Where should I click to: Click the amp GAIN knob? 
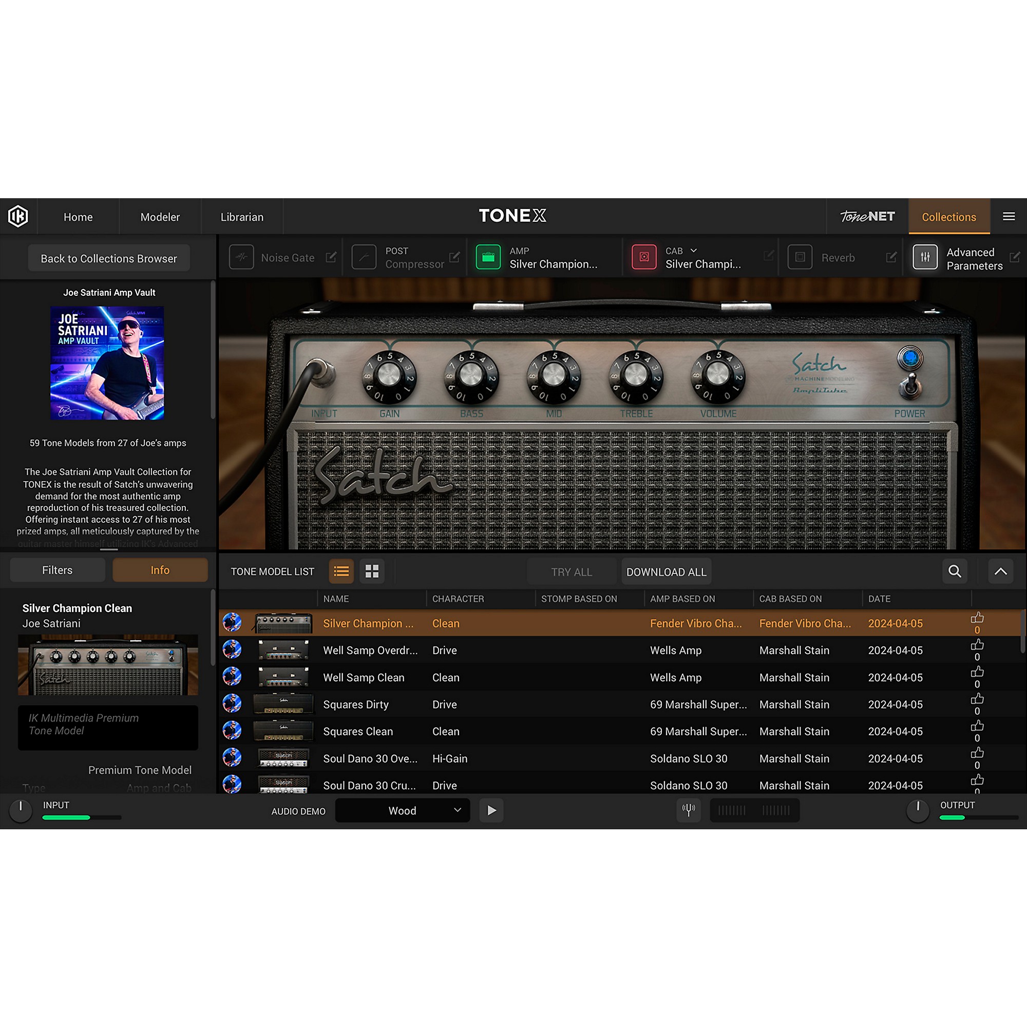(389, 376)
